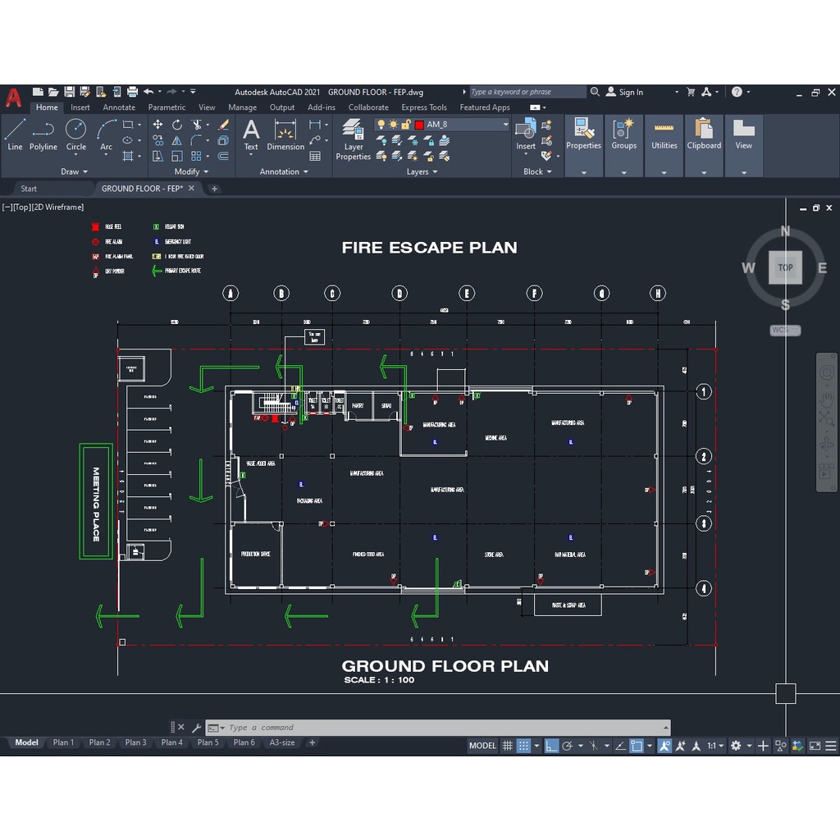Viewport: 840px width, 840px height.
Task: Click the red layer color swatch
Action: pos(419,125)
